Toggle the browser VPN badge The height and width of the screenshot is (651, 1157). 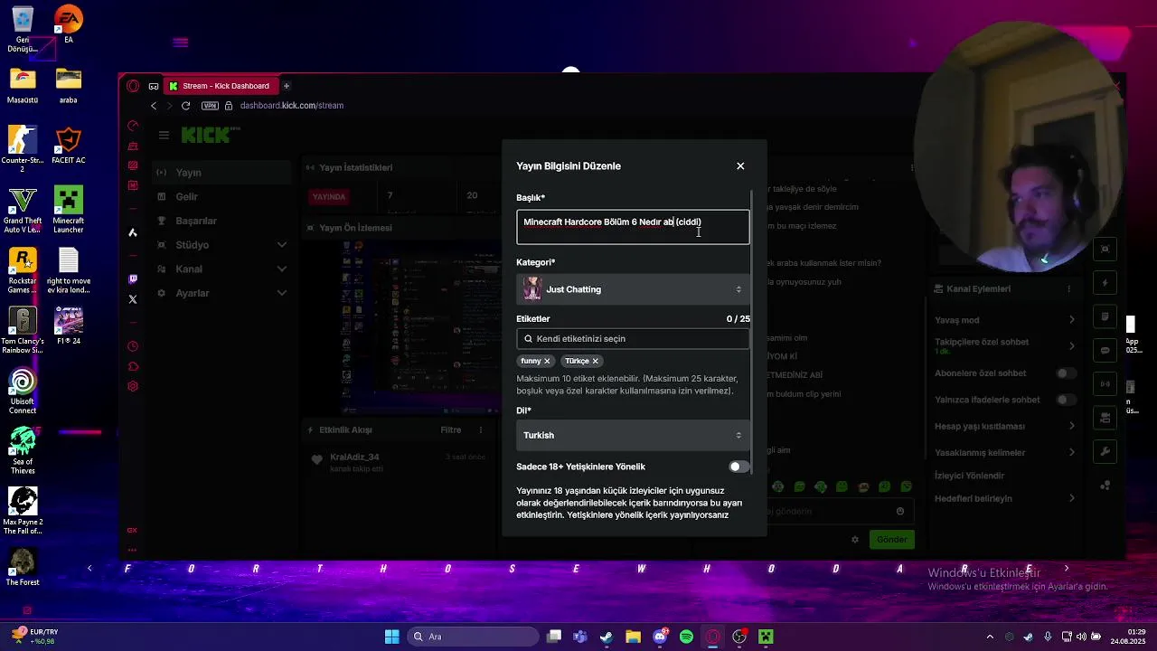pyautogui.click(x=210, y=106)
